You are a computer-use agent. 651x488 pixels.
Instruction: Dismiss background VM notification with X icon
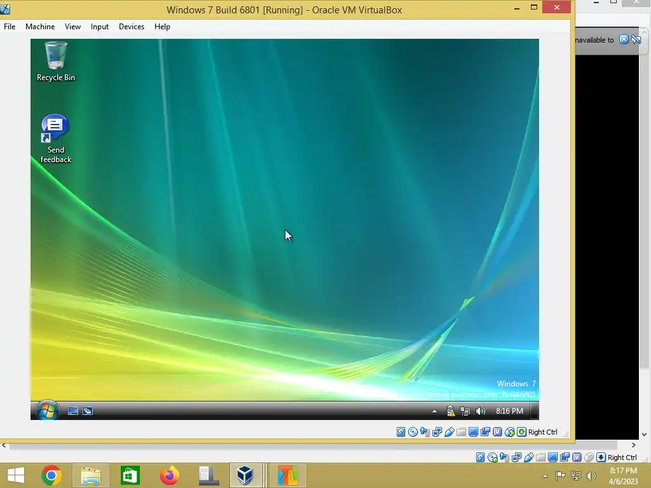point(624,39)
